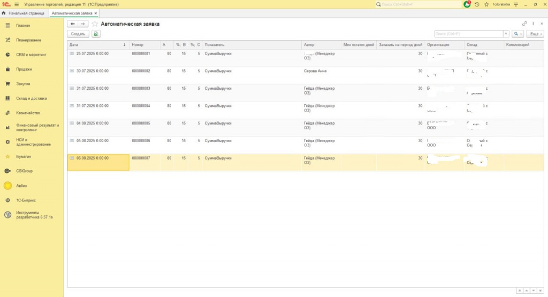Open Главное section in sidebar
548x297 pixels.
32,26
